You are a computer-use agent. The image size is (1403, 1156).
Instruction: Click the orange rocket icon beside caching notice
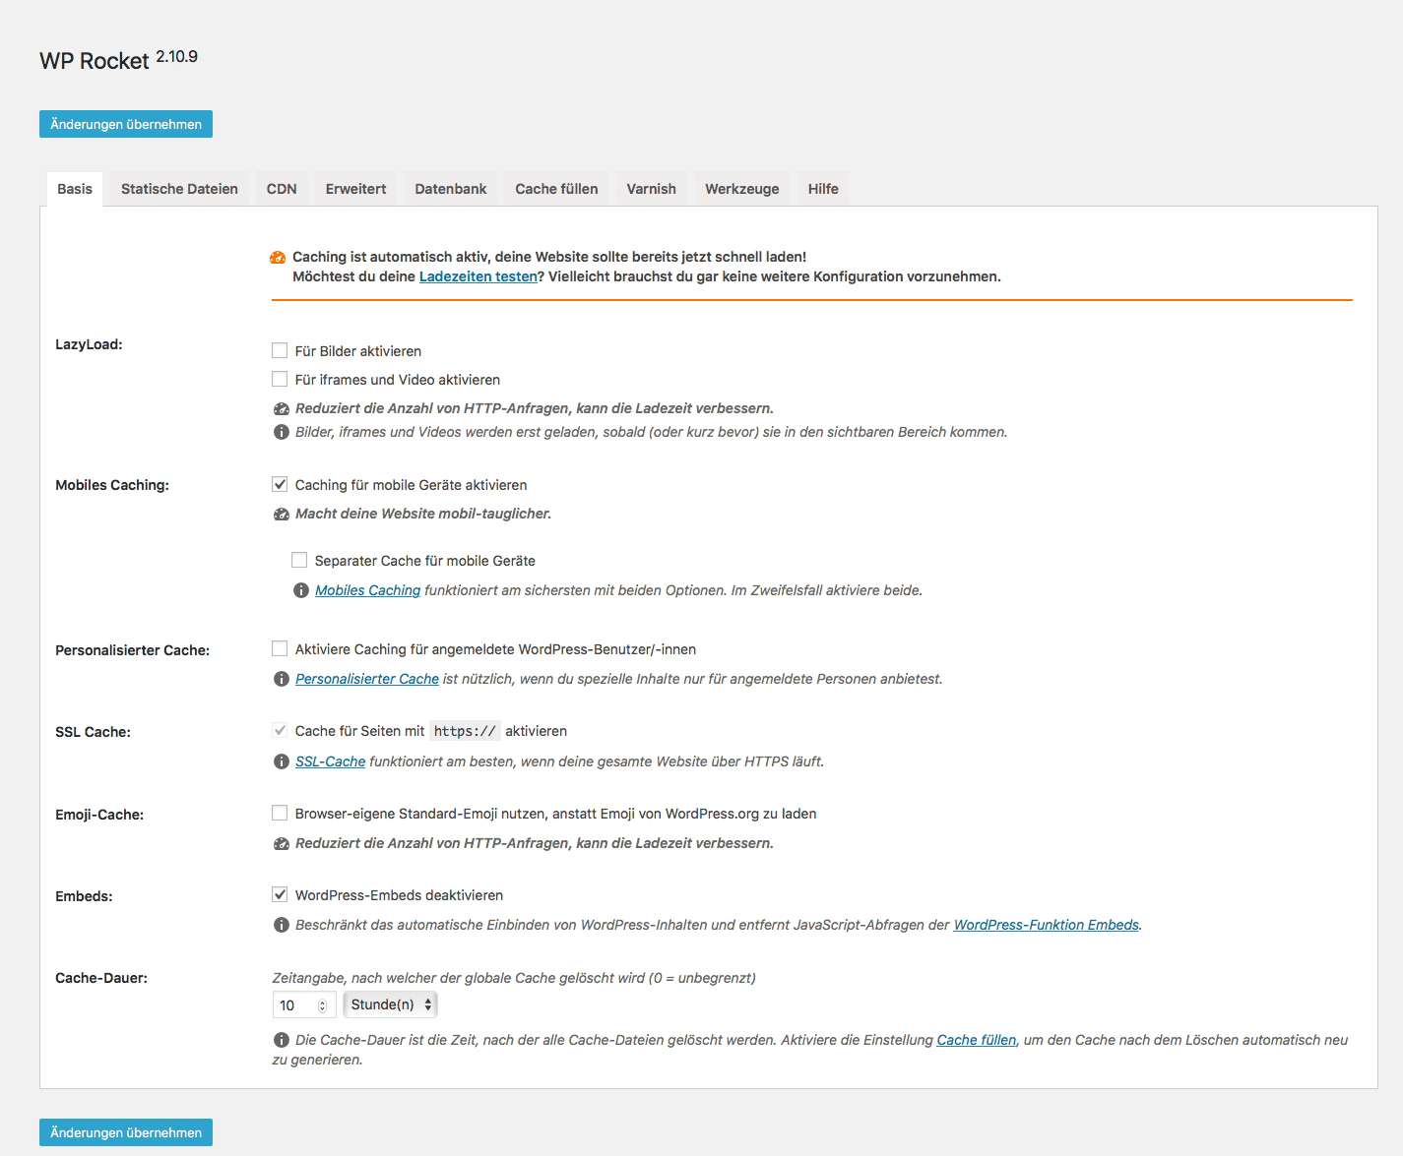278,258
